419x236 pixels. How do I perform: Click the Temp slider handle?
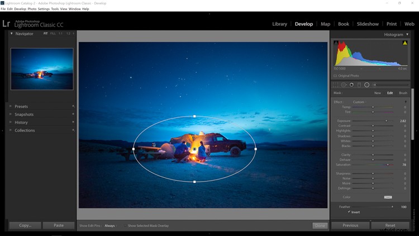coord(373,107)
